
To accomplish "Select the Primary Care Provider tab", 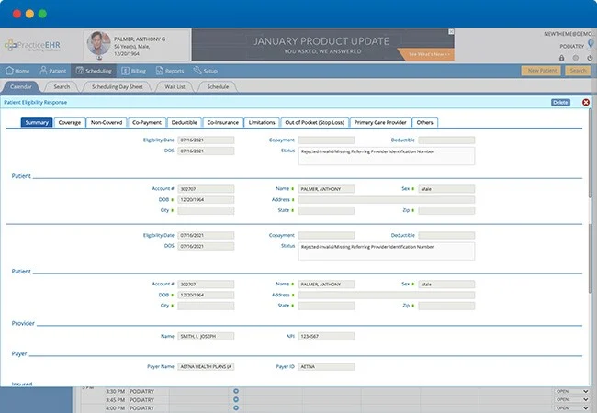I will [x=381, y=122].
